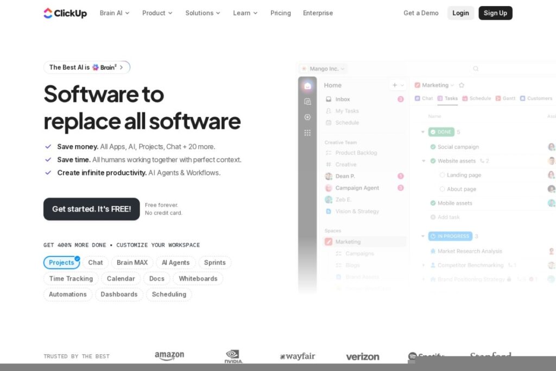Collapse the Website assets subtasks

pos(424,161)
